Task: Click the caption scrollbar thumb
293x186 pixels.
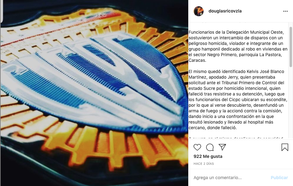Action: [x=290, y=47]
